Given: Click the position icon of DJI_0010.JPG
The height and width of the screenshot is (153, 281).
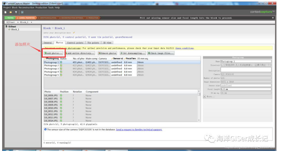Looking at the screenshot, I should (x=61, y=108).
